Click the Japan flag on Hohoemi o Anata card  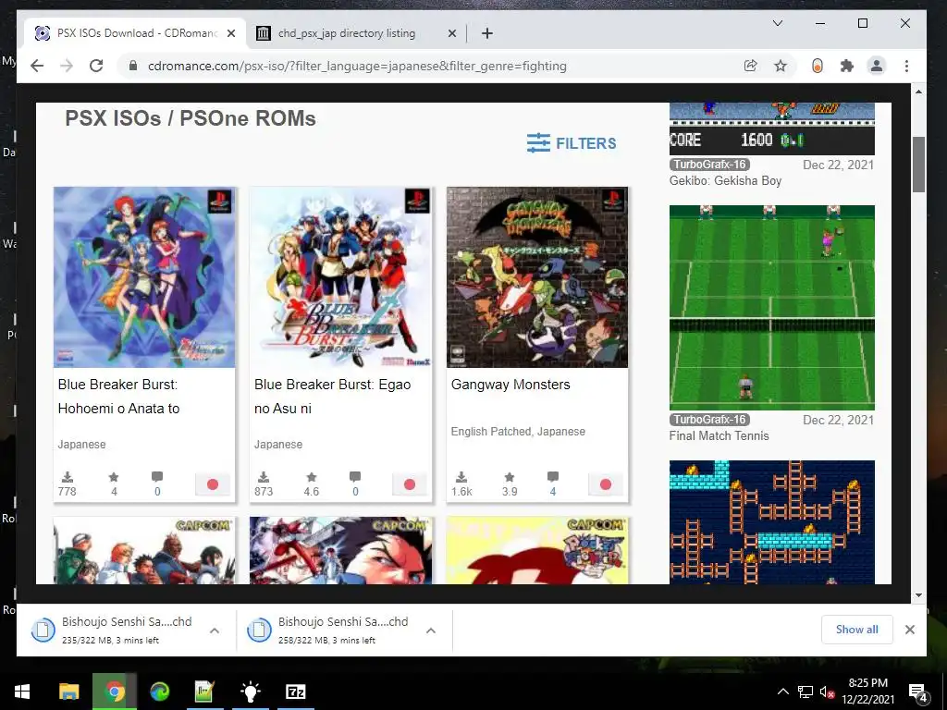coord(213,484)
